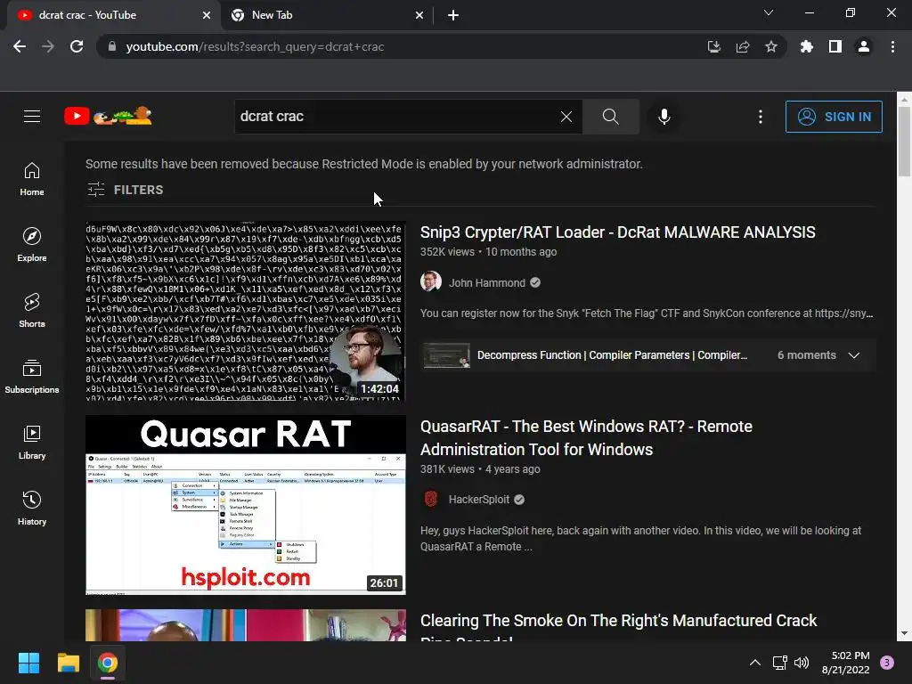Image resolution: width=912 pixels, height=684 pixels.
Task: Share this page using the share icon
Action: 743,46
